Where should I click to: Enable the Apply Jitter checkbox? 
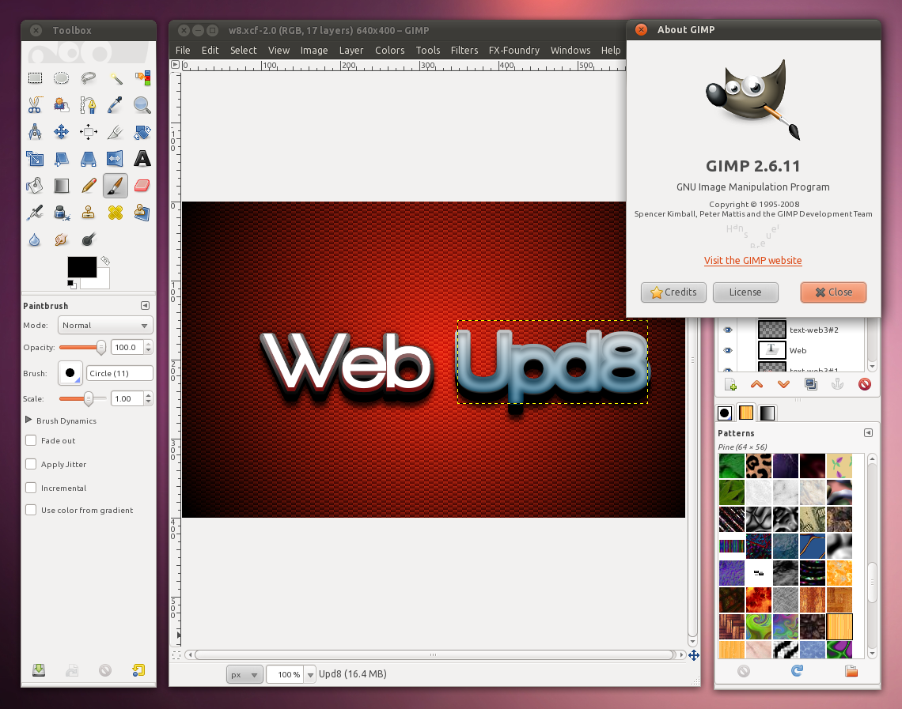[31, 464]
